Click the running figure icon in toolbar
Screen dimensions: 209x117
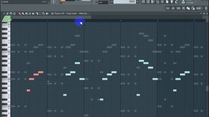click(x=177, y=2)
